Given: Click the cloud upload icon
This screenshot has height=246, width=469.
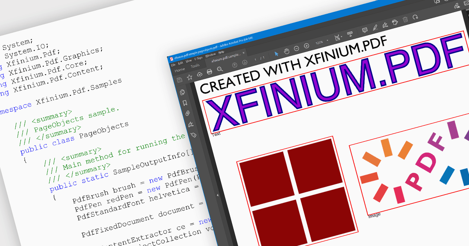Looking at the screenshot, I should coord(200,75).
